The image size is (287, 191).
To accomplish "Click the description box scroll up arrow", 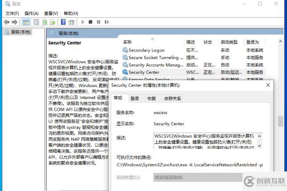I will (x=259, y=136).
